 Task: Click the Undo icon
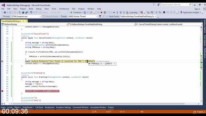(31, 13)
